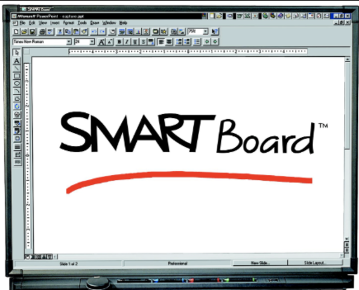Click the Decrease Font Size icon

(110, 42)
